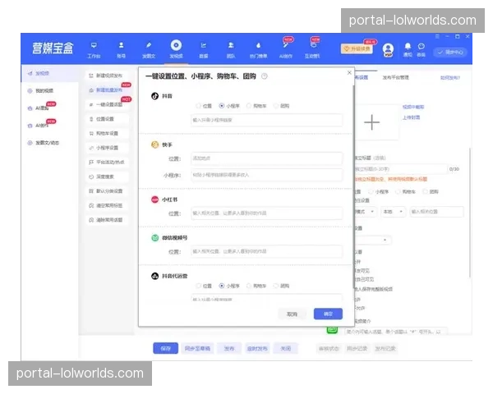Select 团购 radio under 抖音代运营

pyautogui.click(x=276, y=286)
